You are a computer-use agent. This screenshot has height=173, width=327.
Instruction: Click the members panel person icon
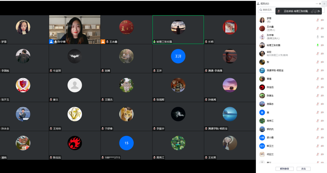pos(258,4)
